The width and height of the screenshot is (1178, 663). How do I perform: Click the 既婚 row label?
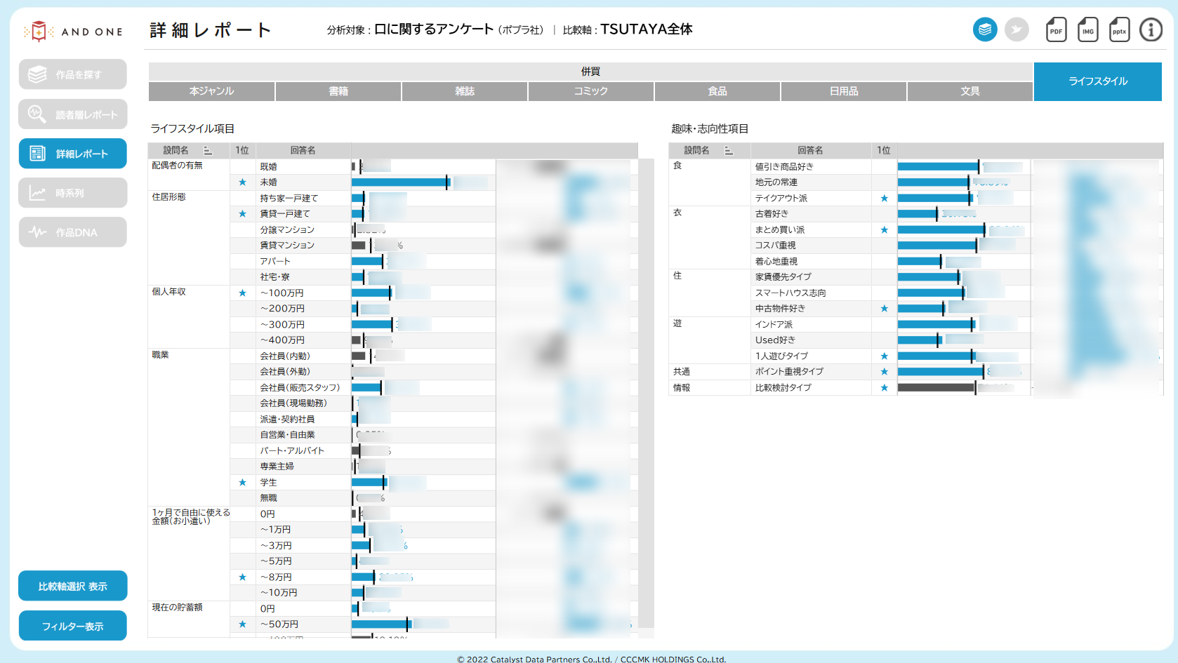coord(269,167)
